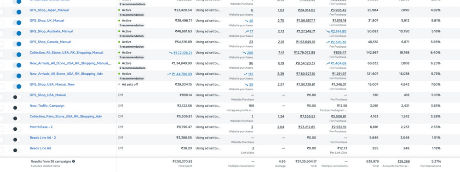Click downtrend arrow beside 26 UK website purchases
460x172 pixels.
click(246, 21)
